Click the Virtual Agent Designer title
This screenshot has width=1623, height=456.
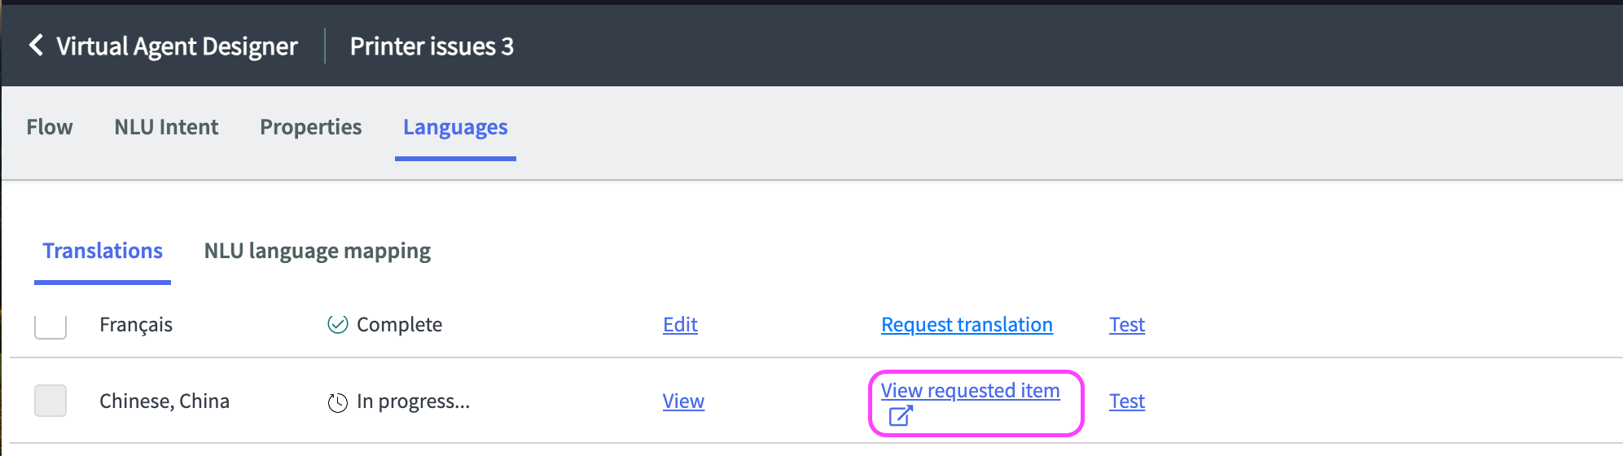coord(177,46)
